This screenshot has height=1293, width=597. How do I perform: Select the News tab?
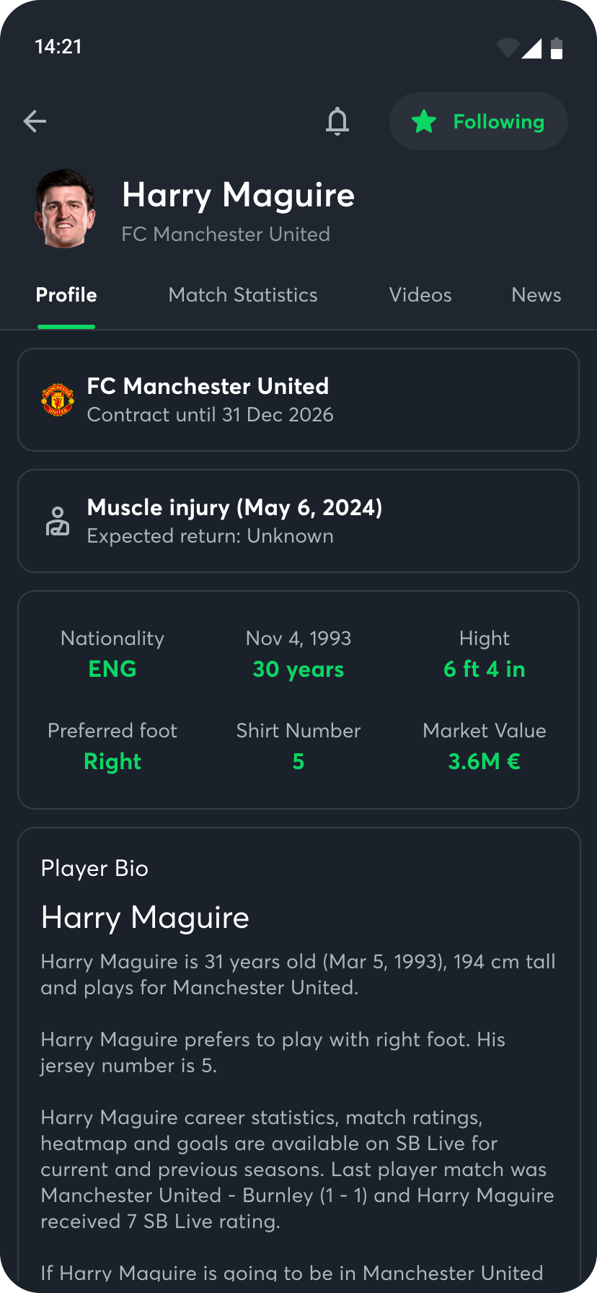[x=536, y=295]
